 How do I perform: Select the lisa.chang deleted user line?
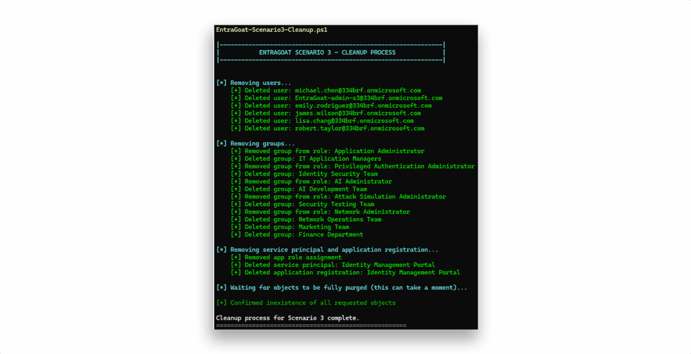322,121
